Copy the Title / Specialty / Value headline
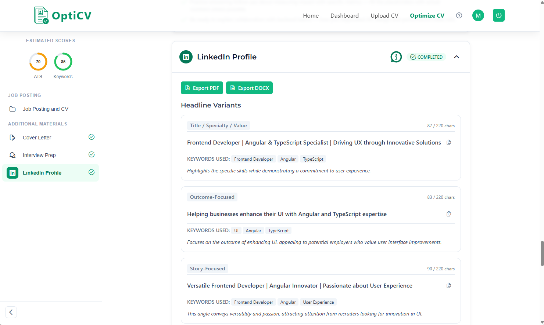Image resolution: width=544 pixels, height=325 pixels. pyautogui.click(x=449, y=142)
